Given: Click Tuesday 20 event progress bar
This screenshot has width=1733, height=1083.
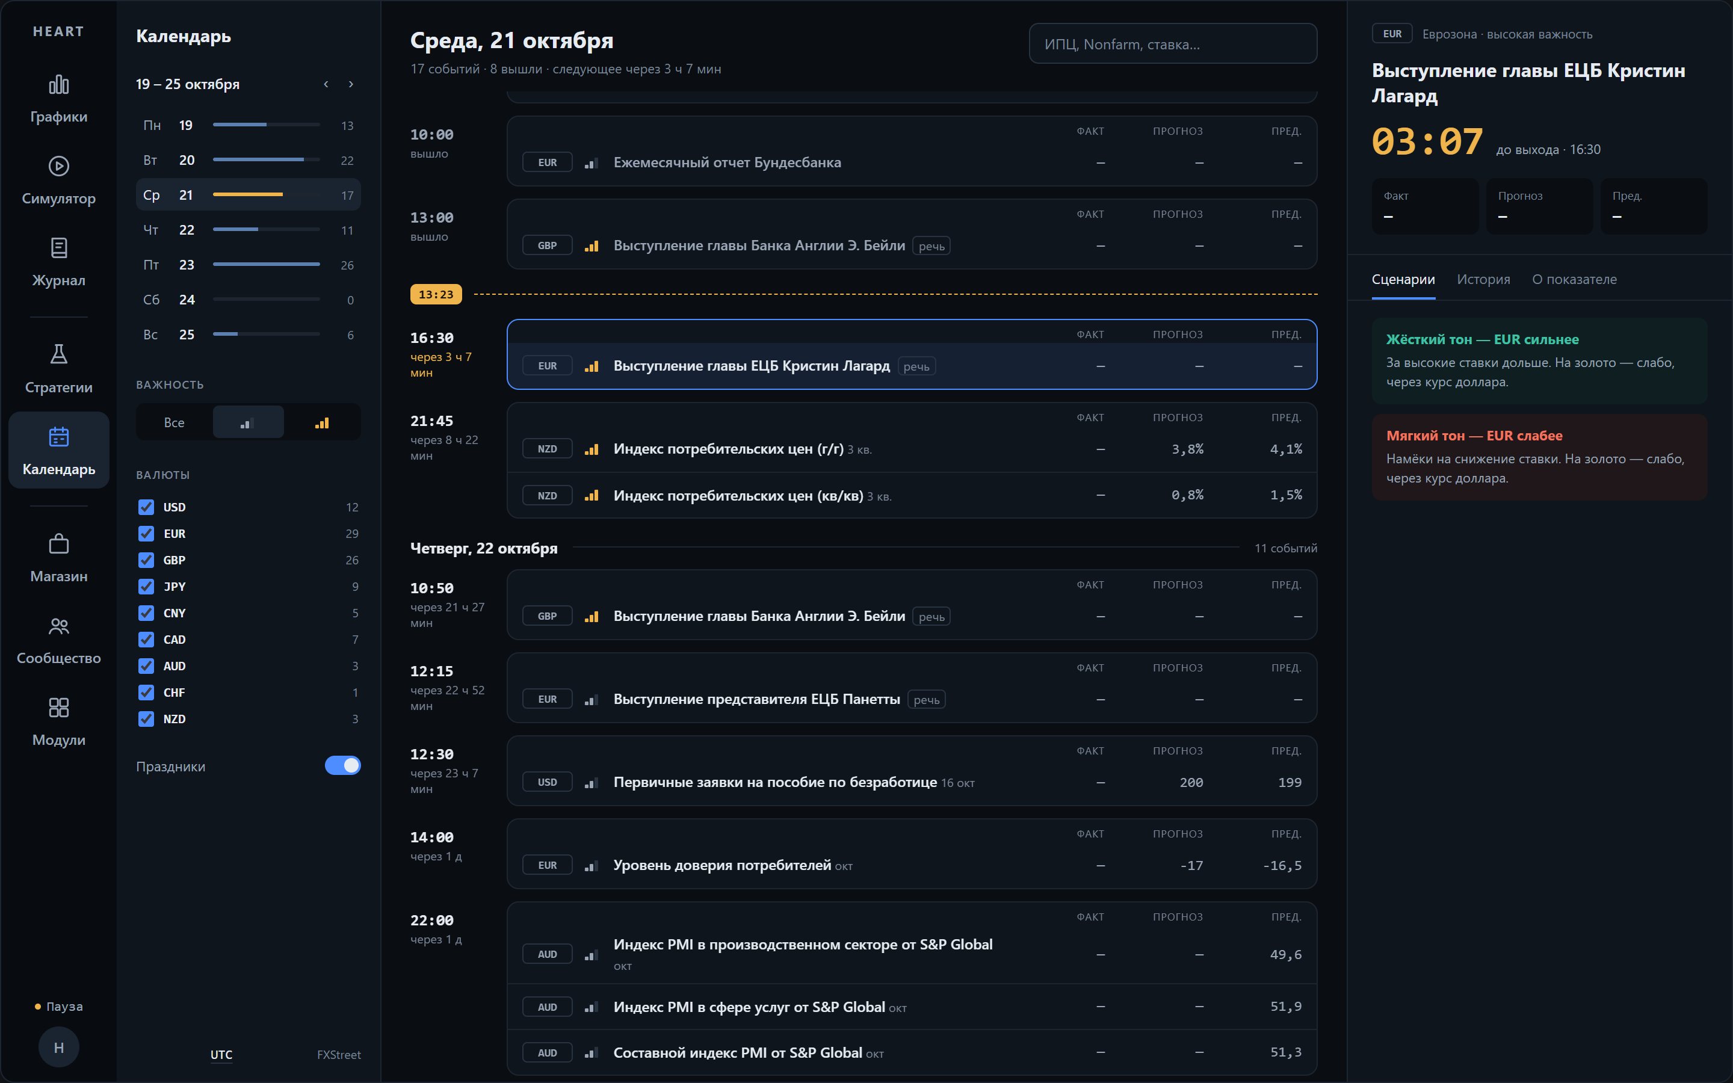Looking at the screenshot, I should (267, 159).
